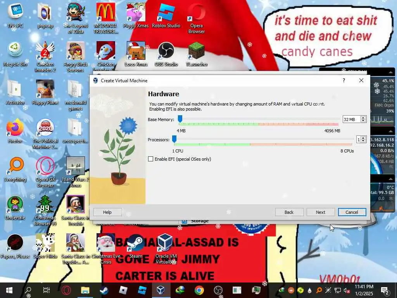
Task: Increase processor count with up arrow
Action: point(363,138)
